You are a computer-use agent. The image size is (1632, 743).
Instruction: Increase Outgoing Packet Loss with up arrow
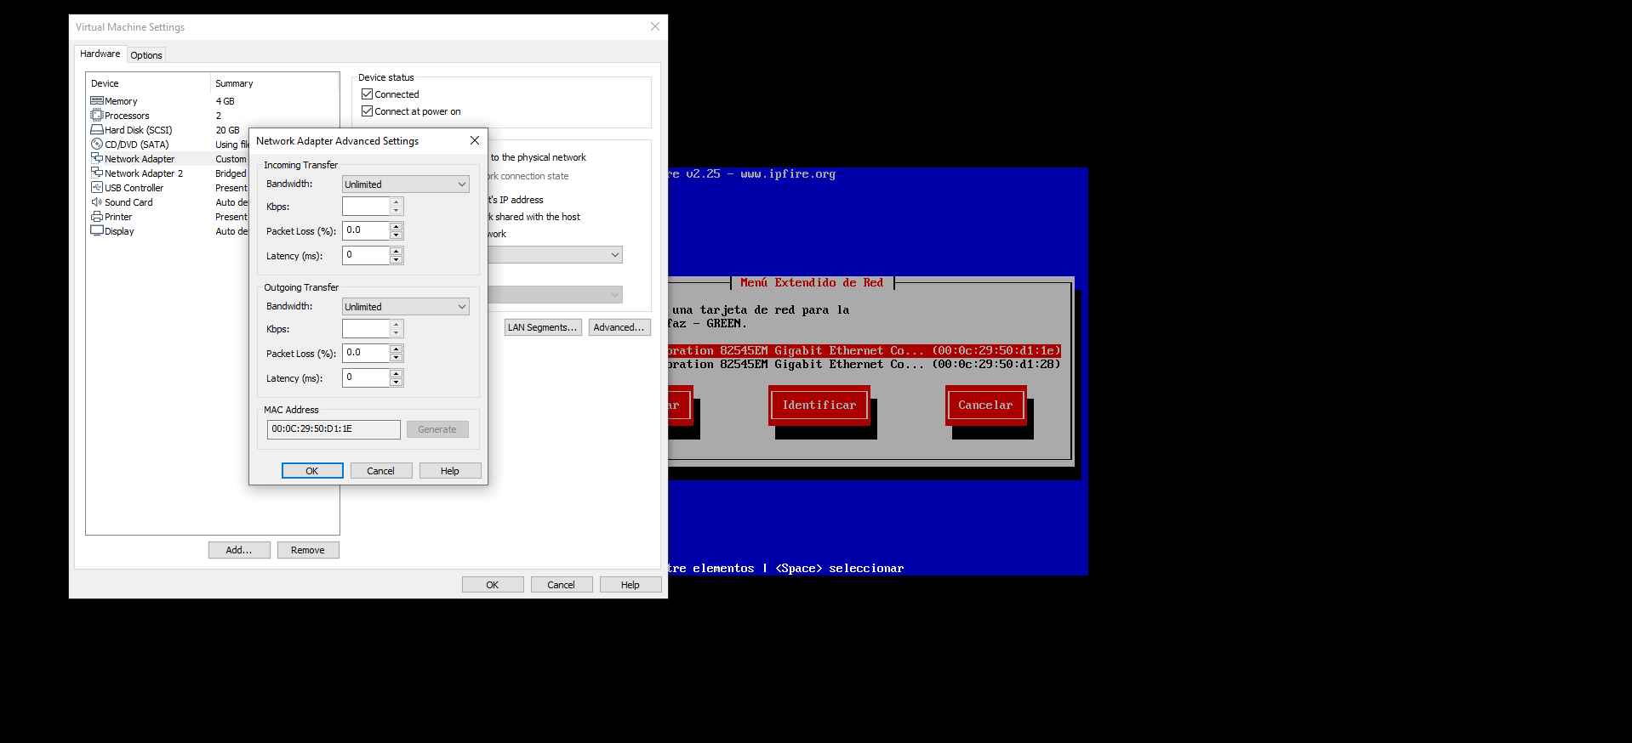[397, 349]
